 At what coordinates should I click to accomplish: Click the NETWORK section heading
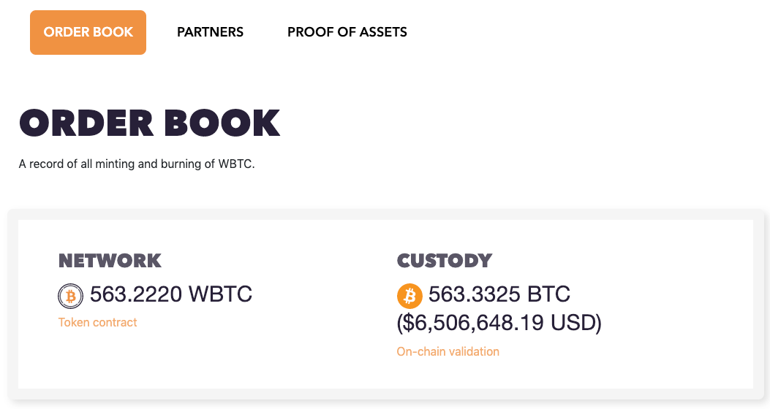110,261
